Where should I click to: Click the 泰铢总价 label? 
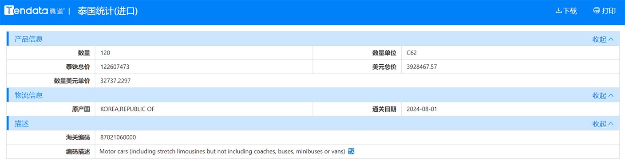[x=78, y=67]
